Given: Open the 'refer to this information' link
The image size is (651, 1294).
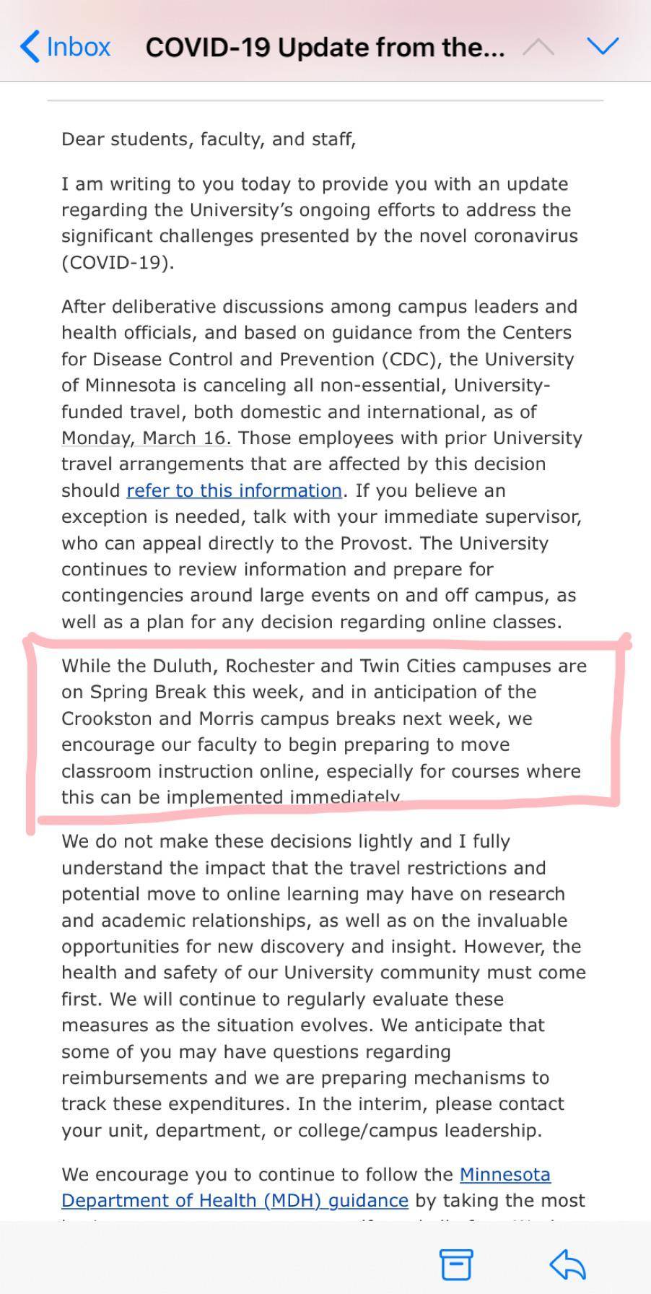Looking at the screenshot, I should coord(234,490).
